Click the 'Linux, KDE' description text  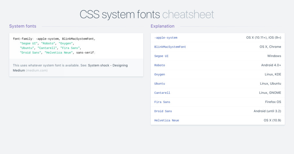click(x=273, y=74)
